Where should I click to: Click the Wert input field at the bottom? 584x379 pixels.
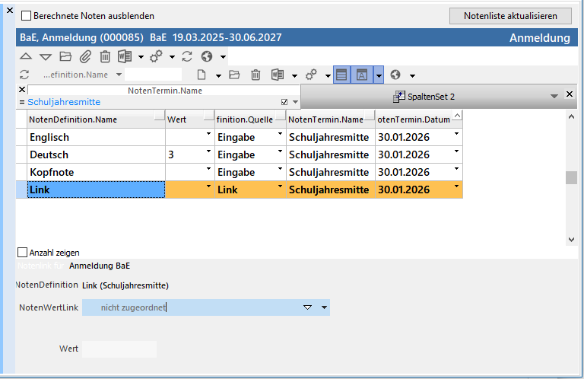pyautogui.click(x=119, y=349)
